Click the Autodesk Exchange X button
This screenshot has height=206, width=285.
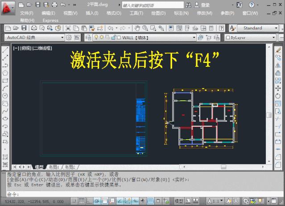pos(240,5)
